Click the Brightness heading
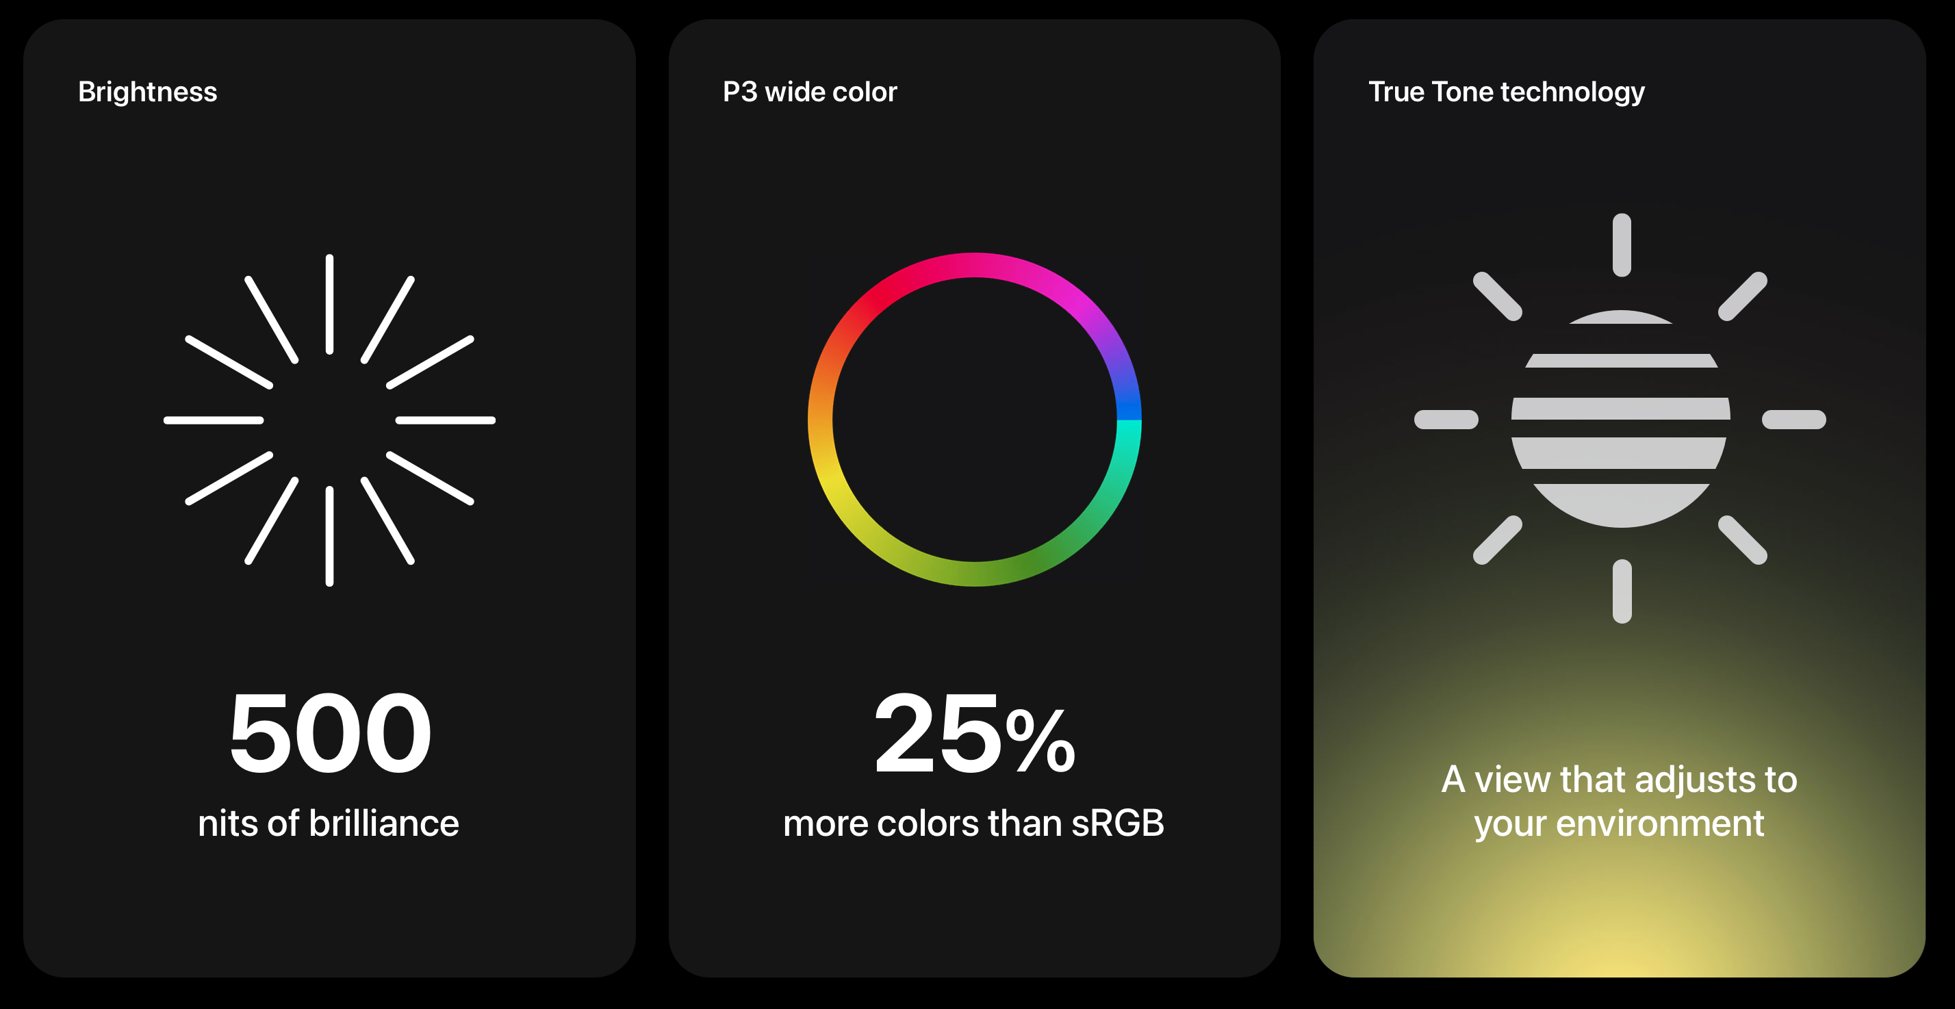Viewport: 1955px width, 1009px height. click(x=148, y=92)
